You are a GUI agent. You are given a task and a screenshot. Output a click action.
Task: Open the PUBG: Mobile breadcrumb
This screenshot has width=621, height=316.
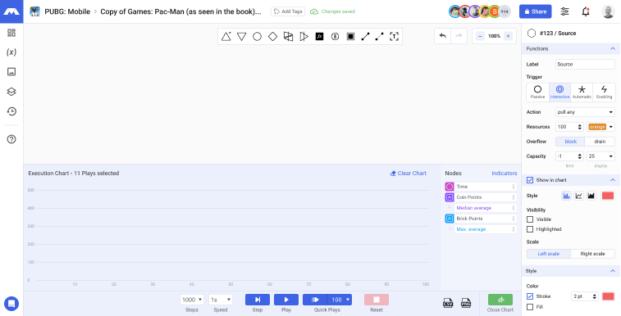tap(67, 11)
